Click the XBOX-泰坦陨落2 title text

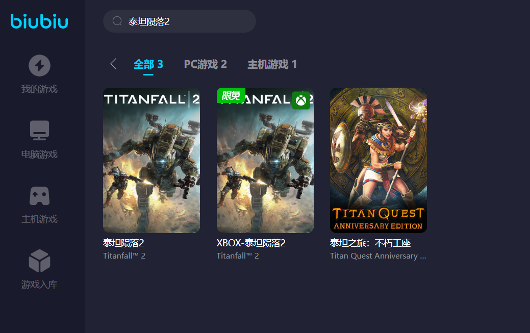click(x=251, y=243)
